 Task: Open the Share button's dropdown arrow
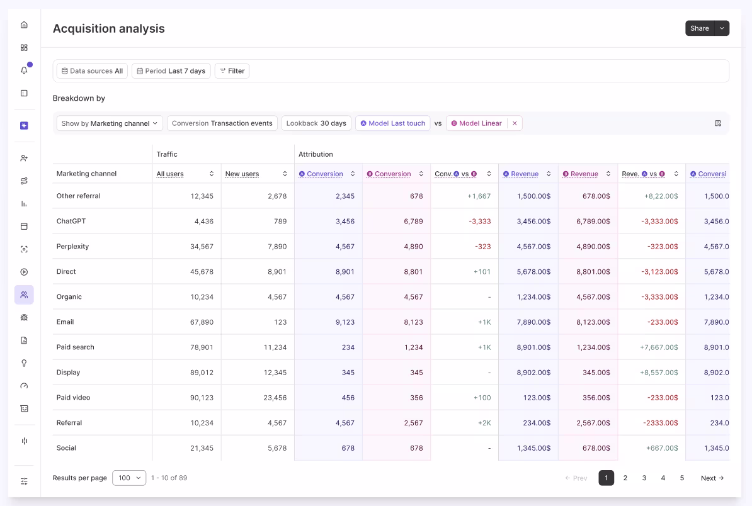722,28
